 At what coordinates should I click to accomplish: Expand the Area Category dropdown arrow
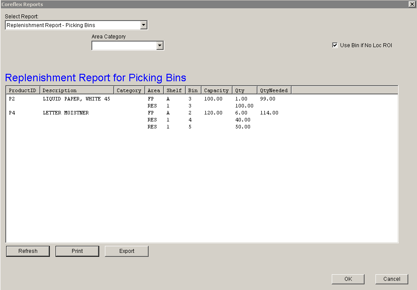(x=160, y=45)
